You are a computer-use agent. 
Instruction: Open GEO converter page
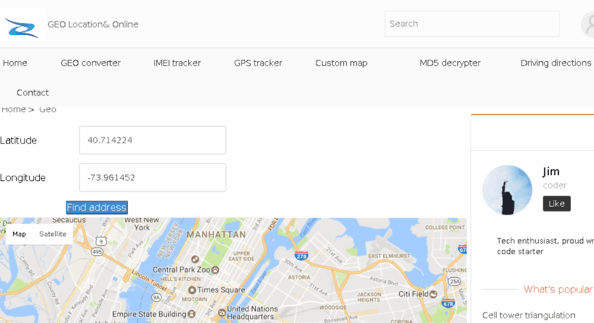[x=90, y=63]
